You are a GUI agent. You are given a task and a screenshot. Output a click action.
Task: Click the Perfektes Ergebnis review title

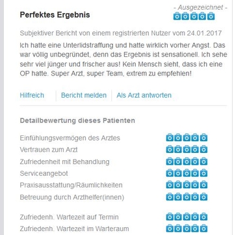[55, 15]
